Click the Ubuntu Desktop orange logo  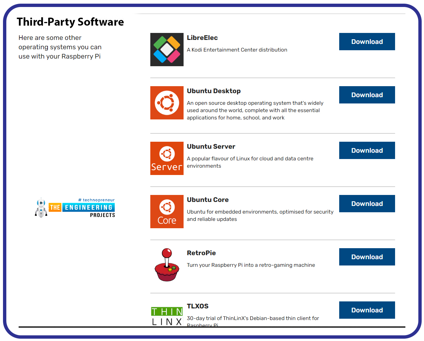(x=167, y=103)
